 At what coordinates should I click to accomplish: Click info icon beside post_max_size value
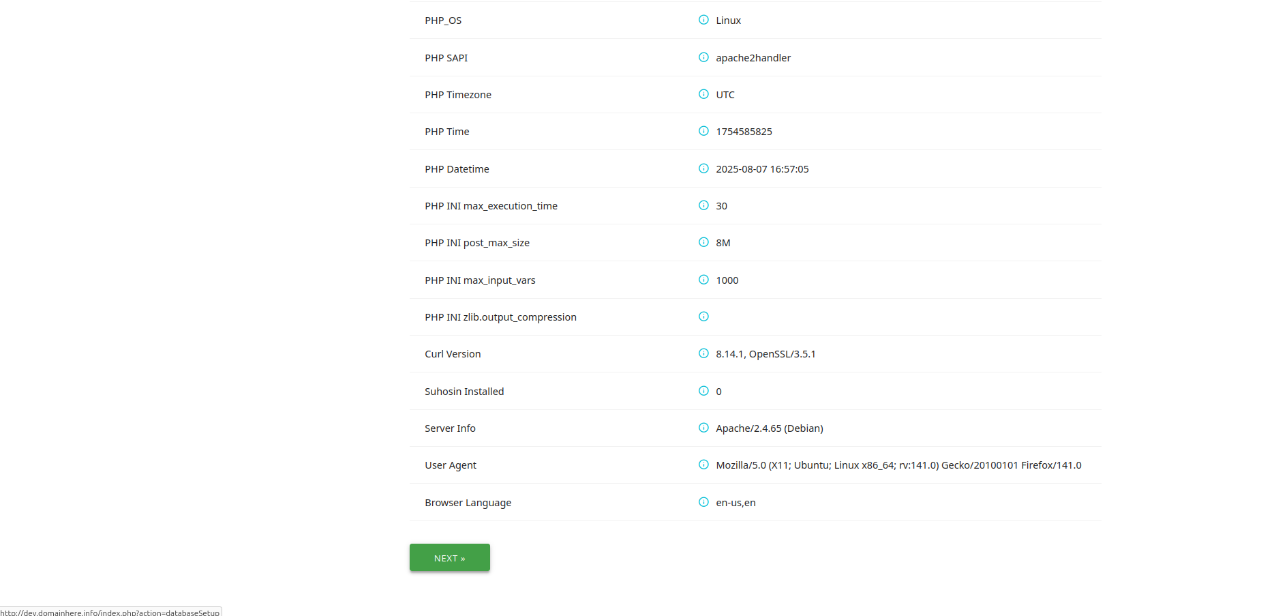[x=703, y=242]
